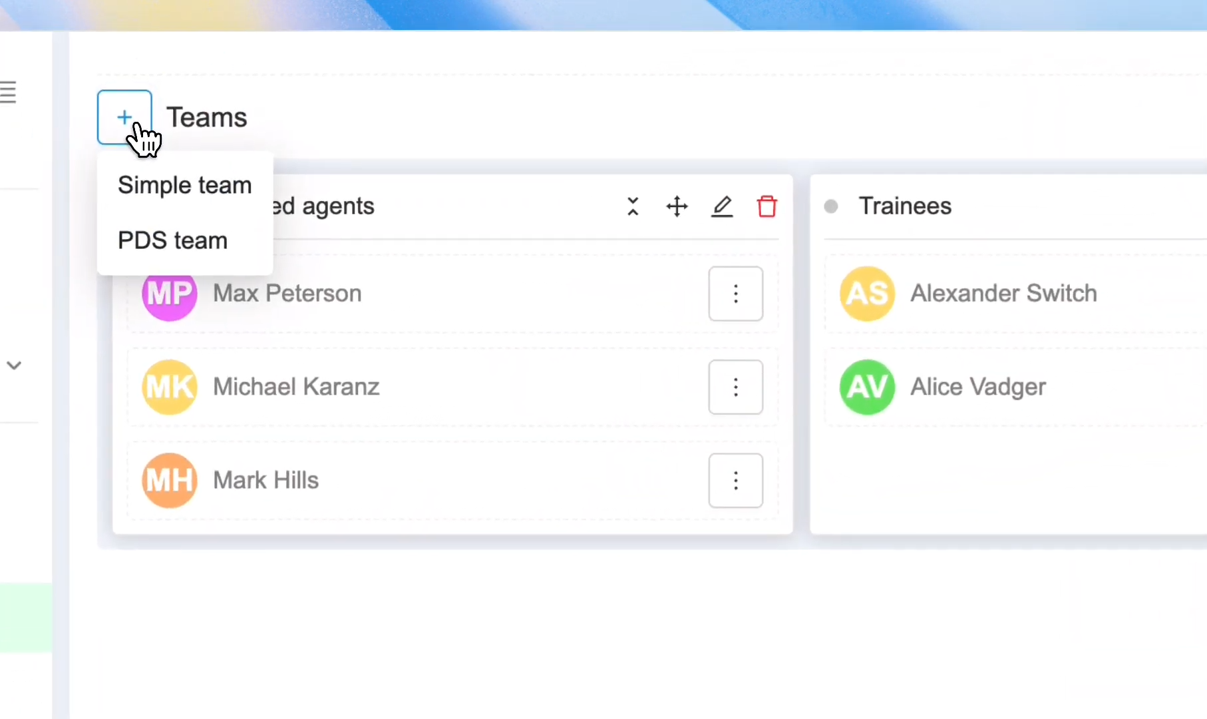1207x719 pixels.
Task: Click the MP avatar of Max Peterson
Action: click(x=170, y=294)
